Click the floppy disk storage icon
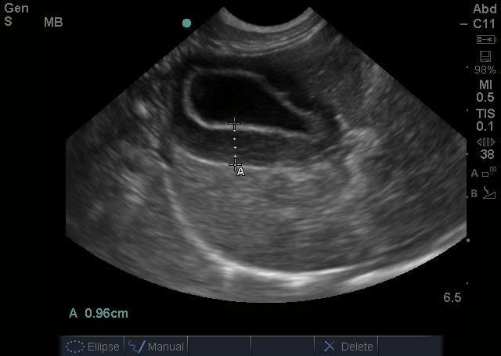Viewport: 501px width, 356px height. click(485, 56)
